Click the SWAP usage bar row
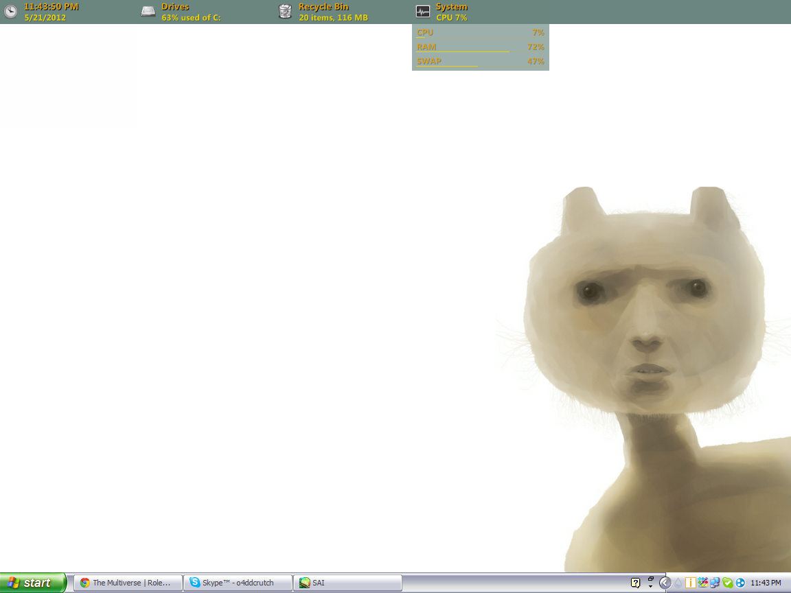 tap(480, 62)
